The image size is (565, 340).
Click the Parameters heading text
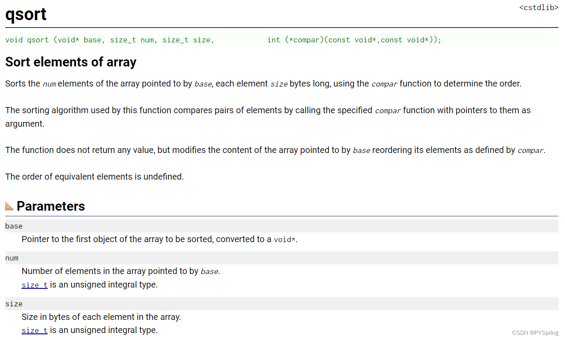pos(51,206)
